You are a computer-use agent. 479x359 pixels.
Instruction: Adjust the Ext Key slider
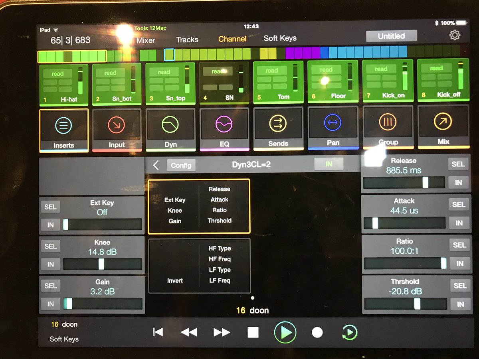point(102,225)
